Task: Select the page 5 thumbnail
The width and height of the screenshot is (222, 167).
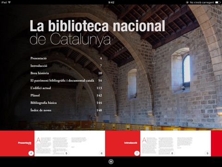Action: (x=52, y=143)
